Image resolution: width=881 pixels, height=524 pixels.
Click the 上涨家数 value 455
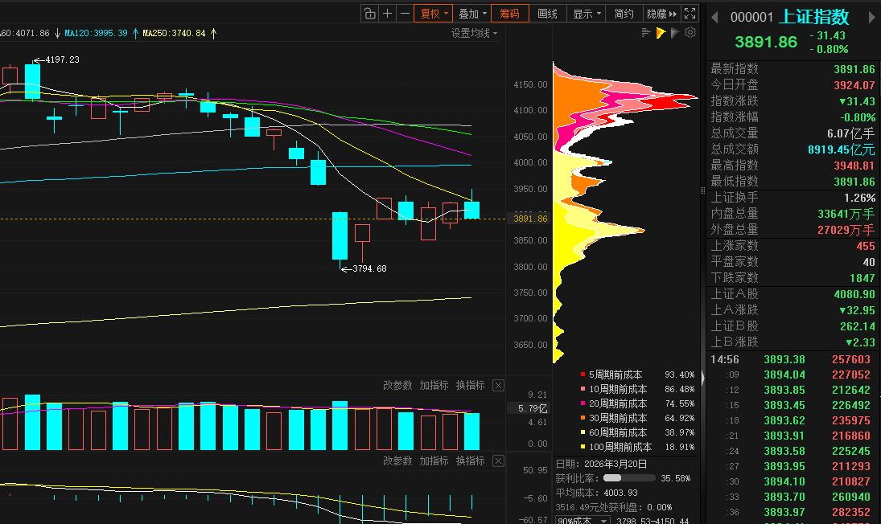865,246
